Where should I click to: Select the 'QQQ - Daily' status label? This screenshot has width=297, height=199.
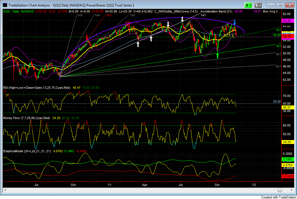(x=11, y=11)
